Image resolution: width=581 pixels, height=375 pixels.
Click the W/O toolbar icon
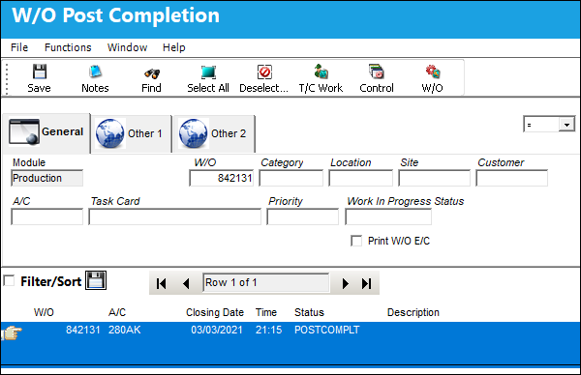point(433,72)
